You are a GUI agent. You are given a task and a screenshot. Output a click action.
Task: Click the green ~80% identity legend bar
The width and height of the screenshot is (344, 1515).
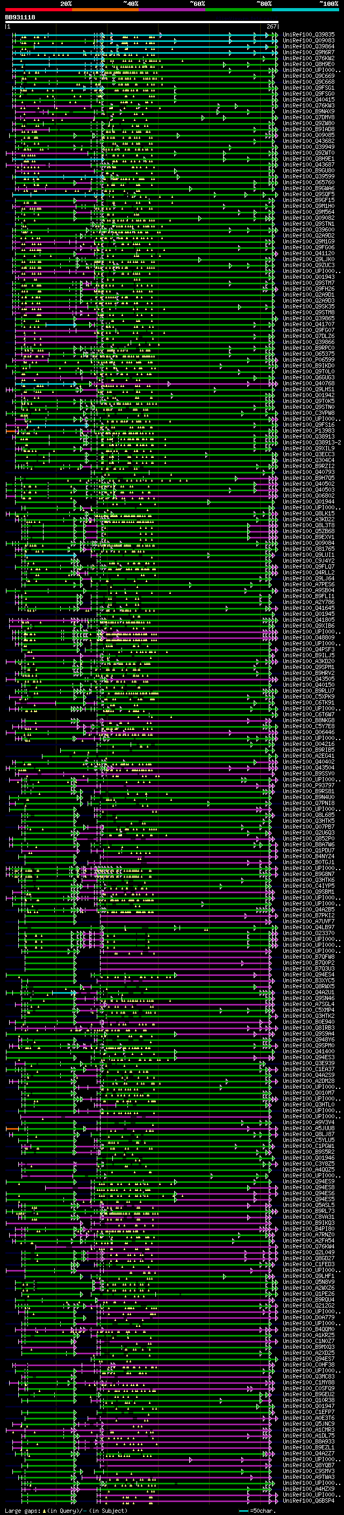[x=239, y=10]
